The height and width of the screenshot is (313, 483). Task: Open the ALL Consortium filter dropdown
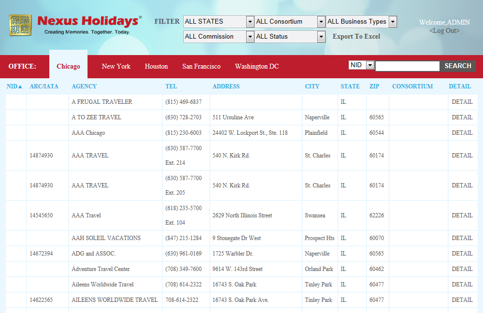[290, 22]
